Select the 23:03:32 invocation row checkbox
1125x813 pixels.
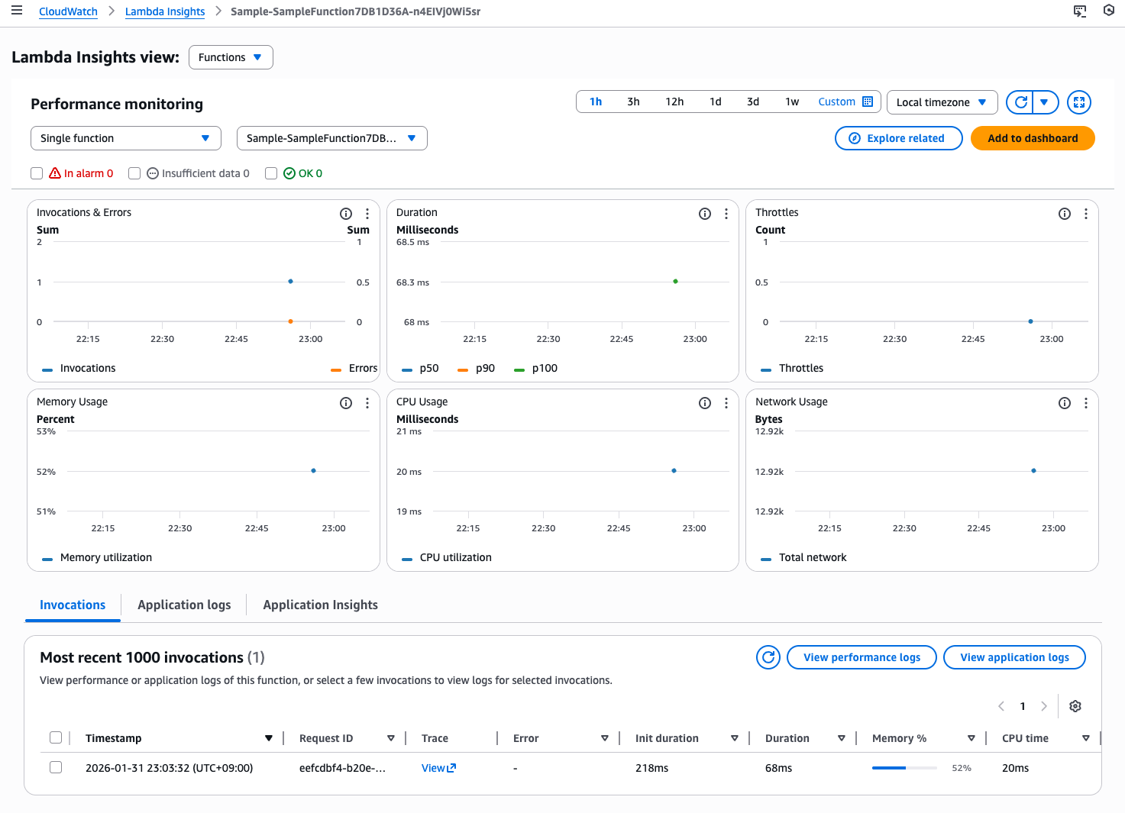pyautogui.click(x=56, y=767)
